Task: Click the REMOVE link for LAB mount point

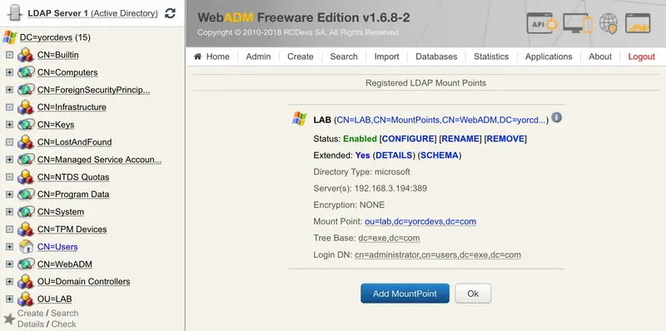Action: [x=505, y=139]
